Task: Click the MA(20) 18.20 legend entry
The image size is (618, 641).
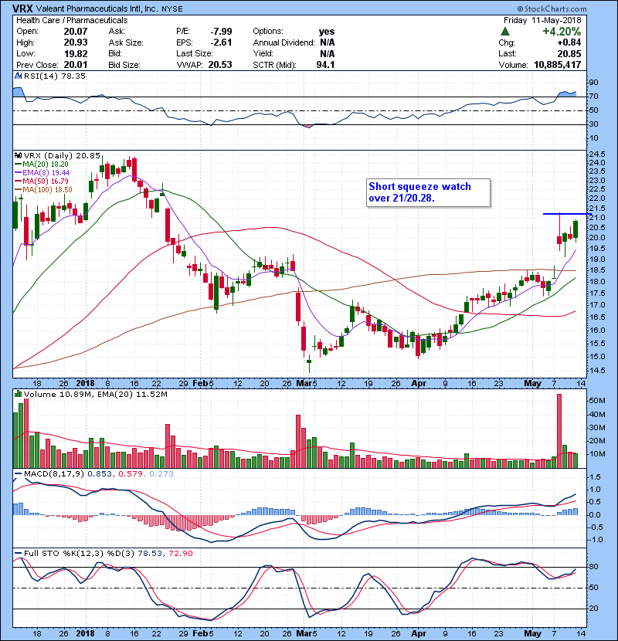Action: pyautogui.click(x=42, y=164)
